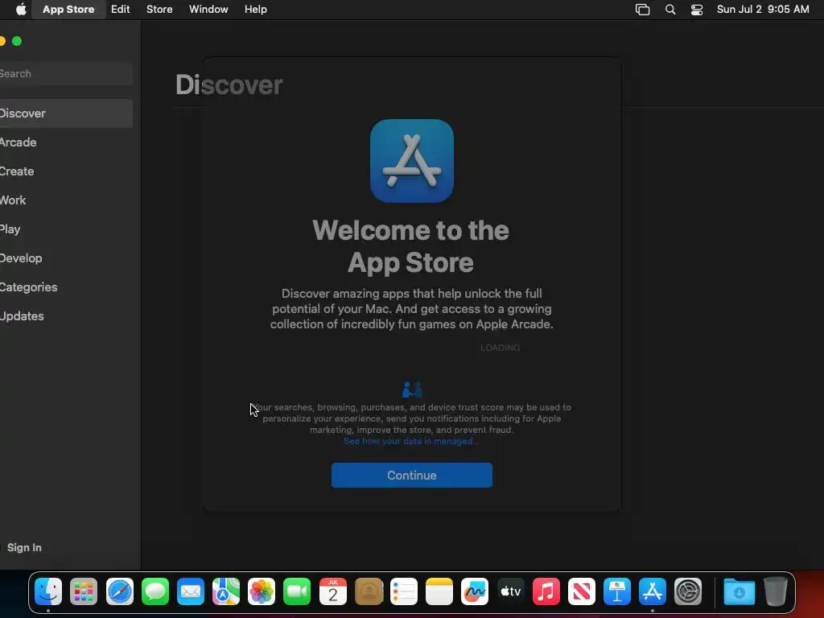Click the green zoom window button
This screenshot has height=618, width=824.
point(17,41)
